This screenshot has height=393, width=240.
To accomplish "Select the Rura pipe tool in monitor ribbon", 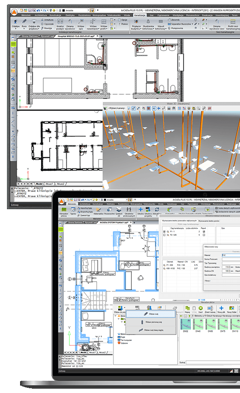I will [x=24, y=24].
